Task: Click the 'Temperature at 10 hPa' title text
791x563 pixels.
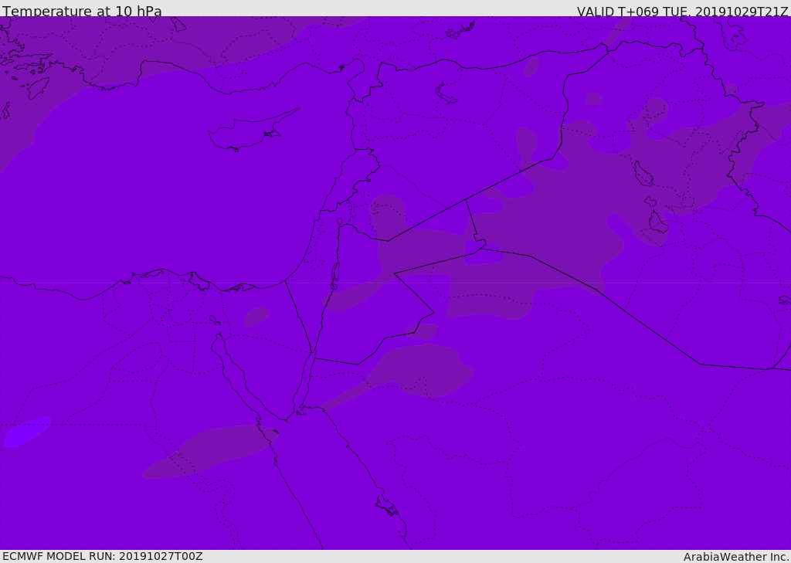Action: (82, 11)
